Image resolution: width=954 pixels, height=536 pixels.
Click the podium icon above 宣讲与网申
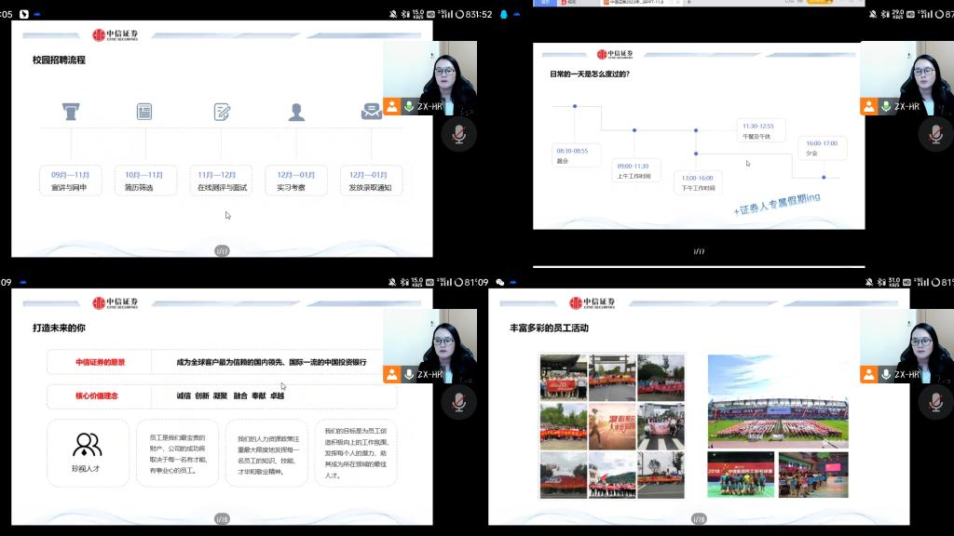pyautogui.click(x=71, y=112)
